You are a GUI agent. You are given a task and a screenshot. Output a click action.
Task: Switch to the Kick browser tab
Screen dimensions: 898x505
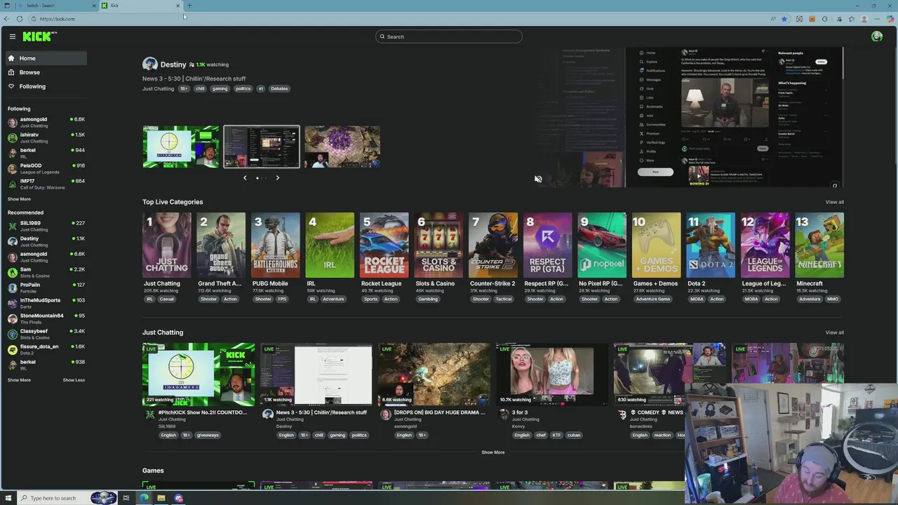[x=140, y=6]
